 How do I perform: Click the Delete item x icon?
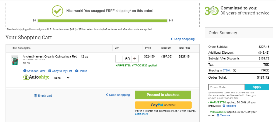[77, 71]
